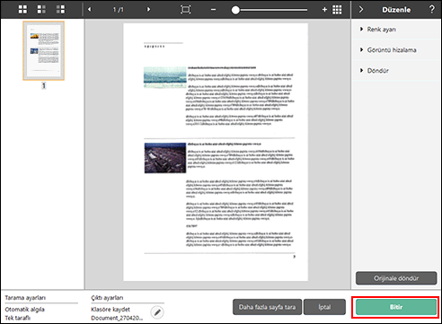Screen dimensions: 442x324
Task: Click the Orijinale döndür button
Action: point(396,278)
